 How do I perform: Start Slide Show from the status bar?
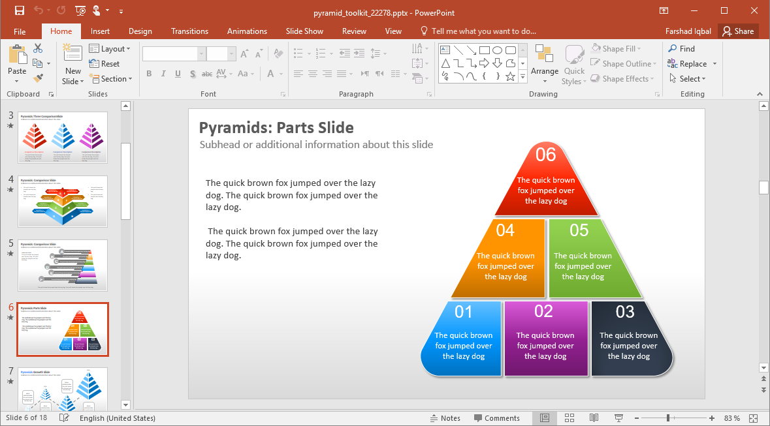point(618,418)
